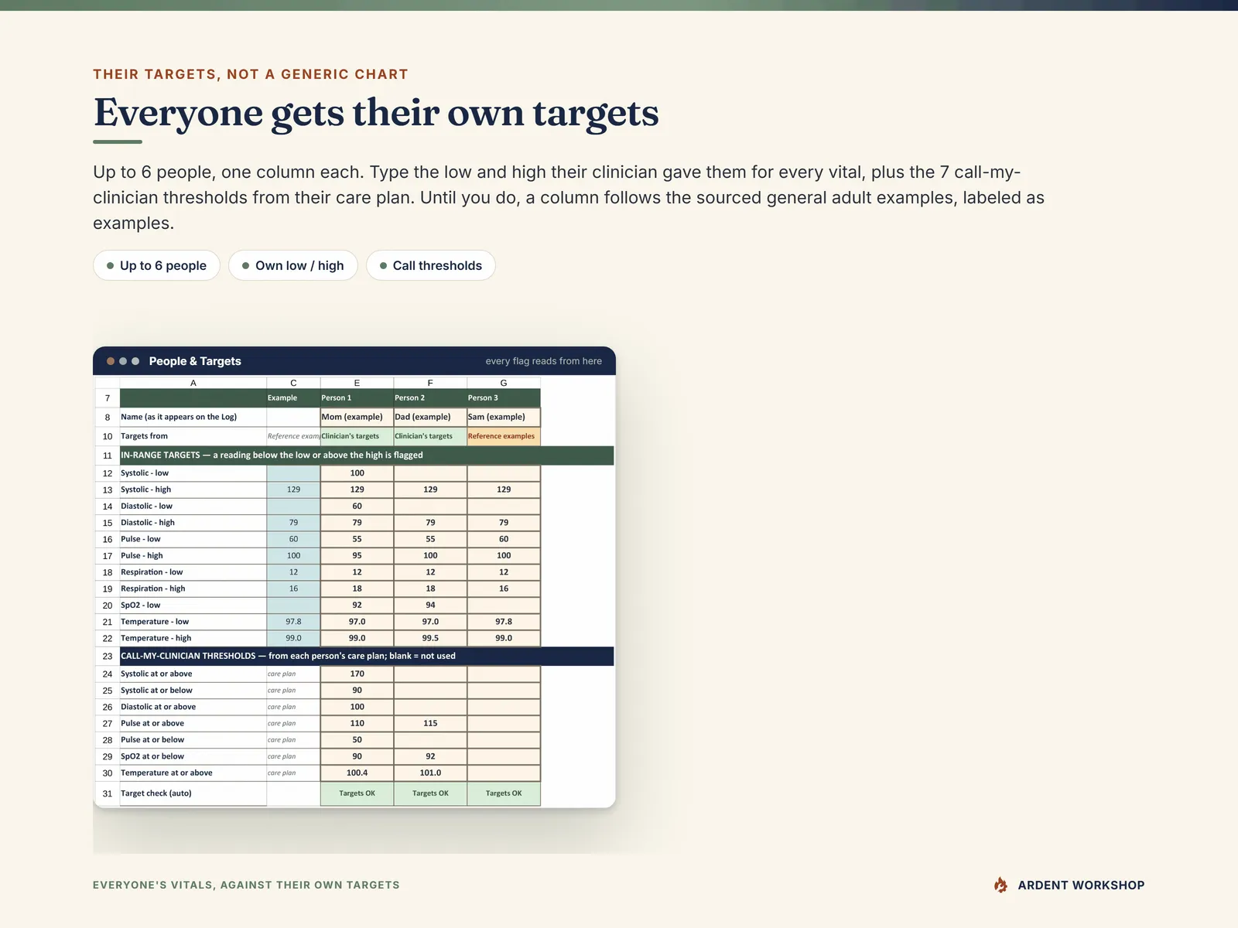Select the "Example" column header cell
The width and height of the screenshot is (1238, 928).
[x=293, y=397]
